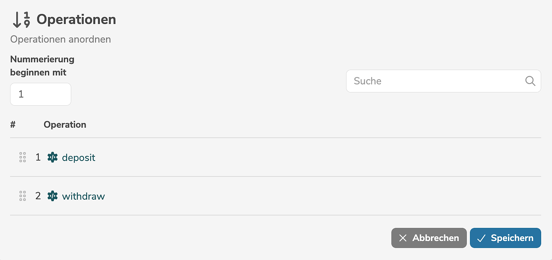Cancel with the Abbrechen button text
The height and width of the screenshot is (260, 552).
click(x=435, y=238)
